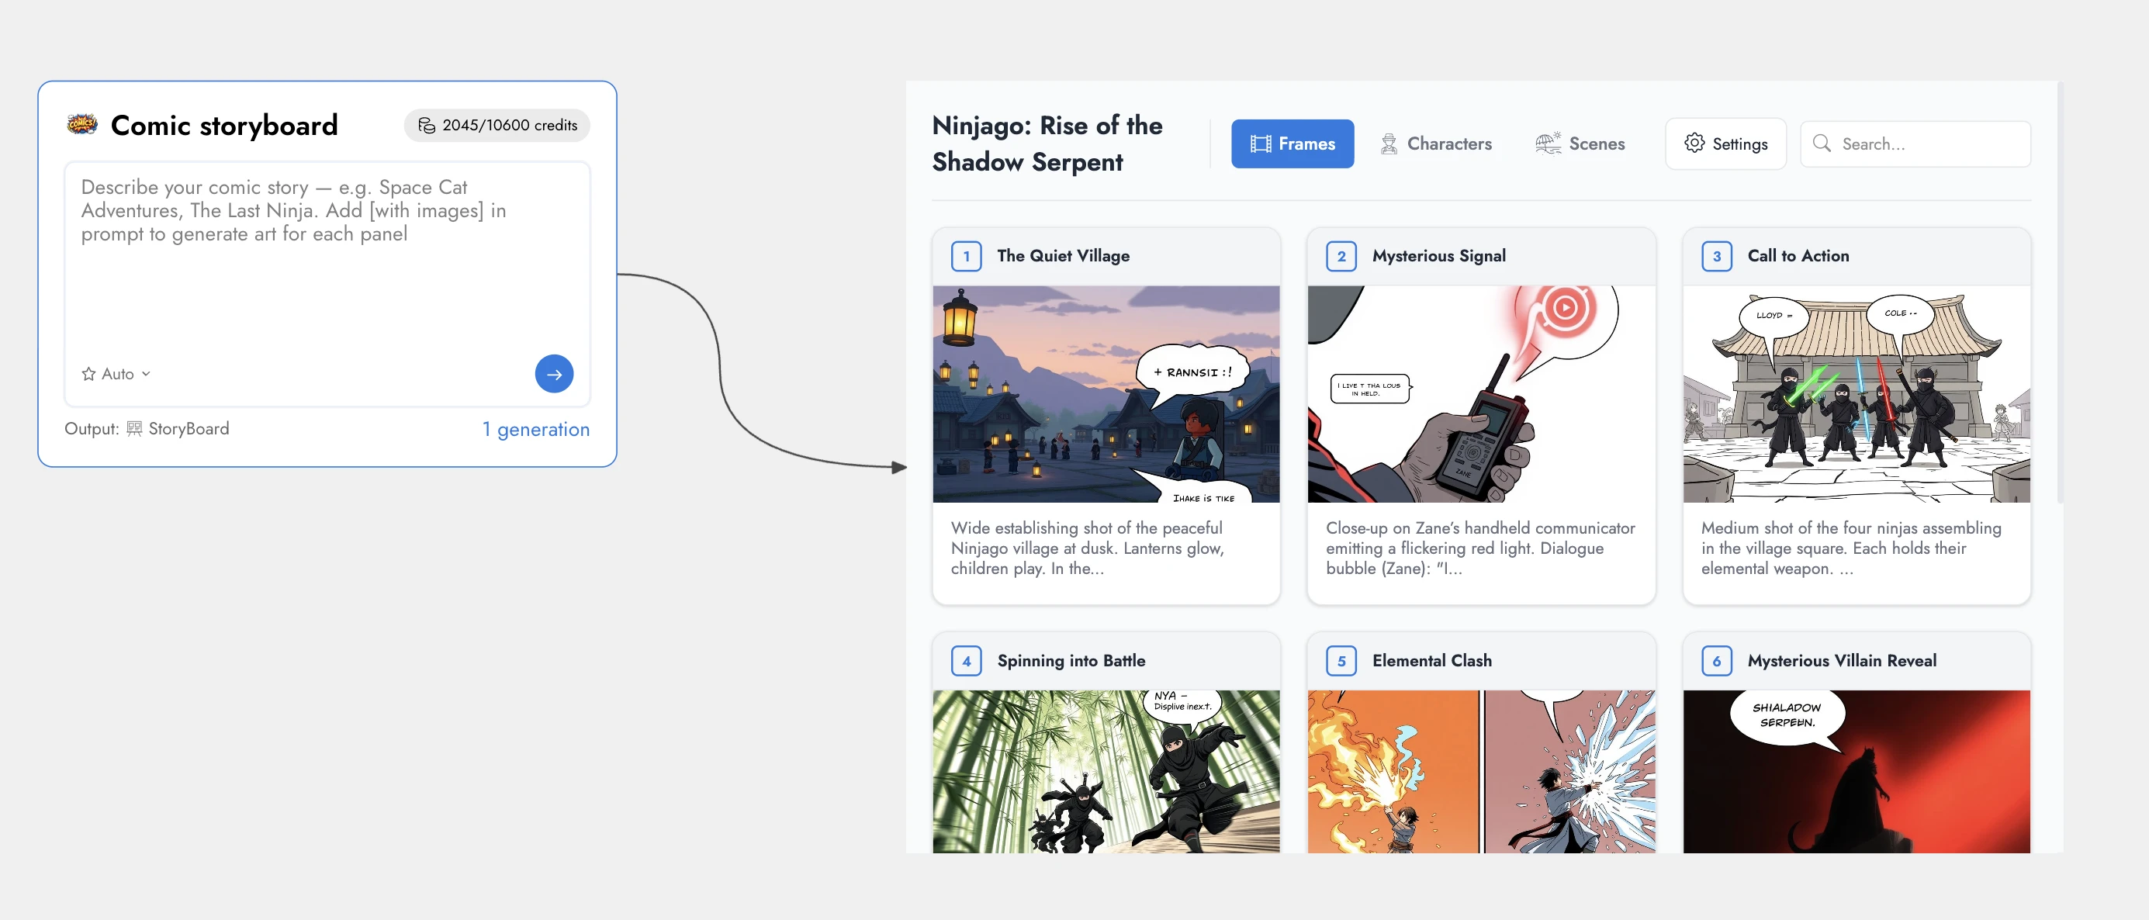
Task: Open the 1 generation link
Action: [535, 429]
